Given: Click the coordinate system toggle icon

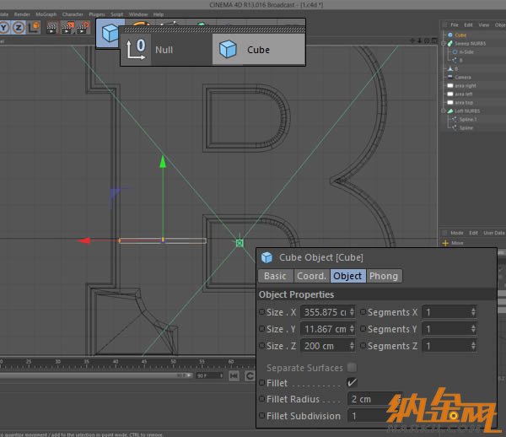Looking at the screenshot, I should click(x=34, y=28).
